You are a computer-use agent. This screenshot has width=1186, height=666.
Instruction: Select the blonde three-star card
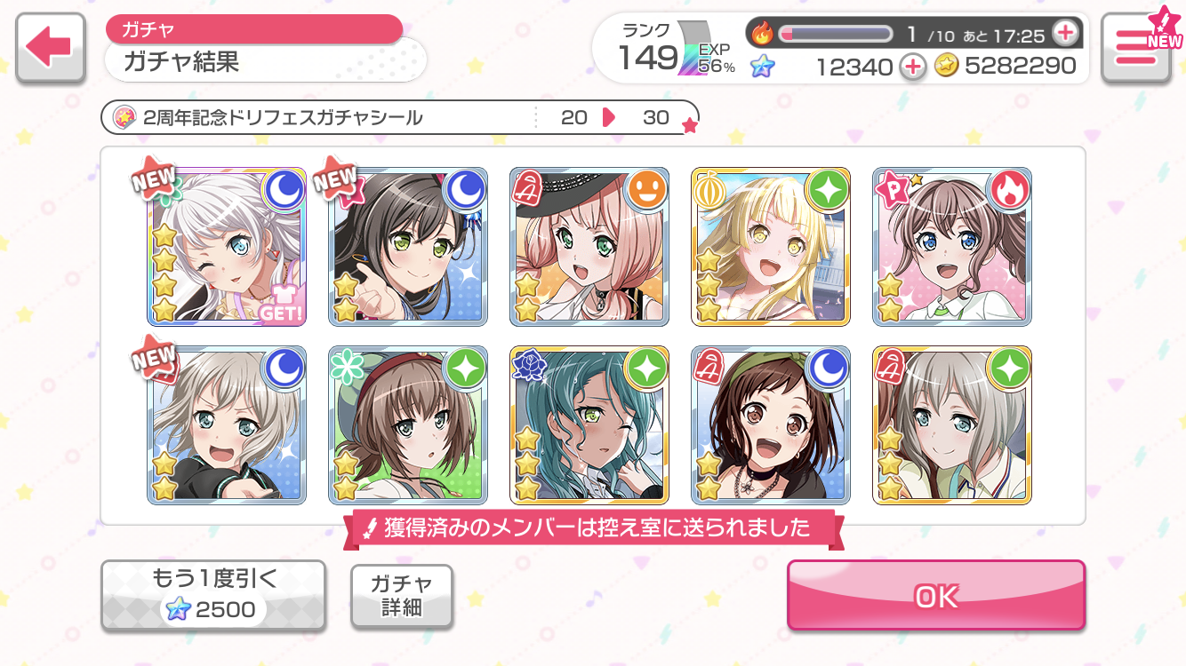pos(771,246)
